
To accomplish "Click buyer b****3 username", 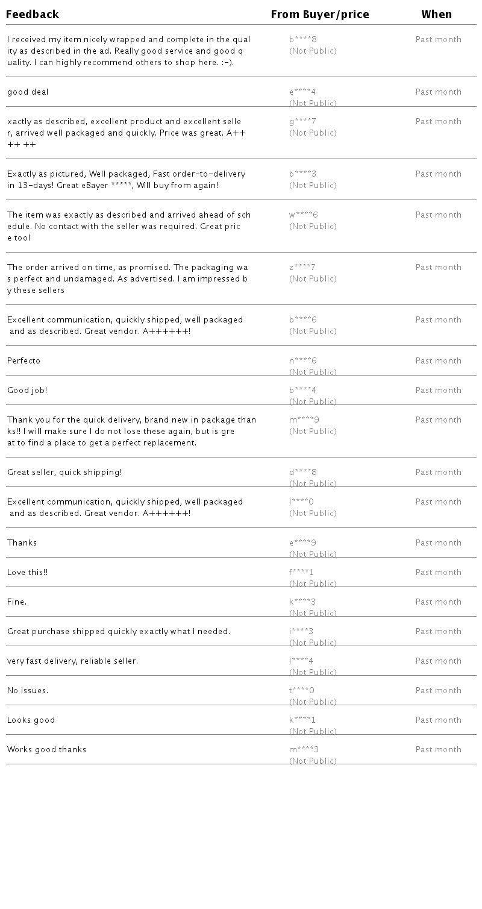I will [302, 174].
